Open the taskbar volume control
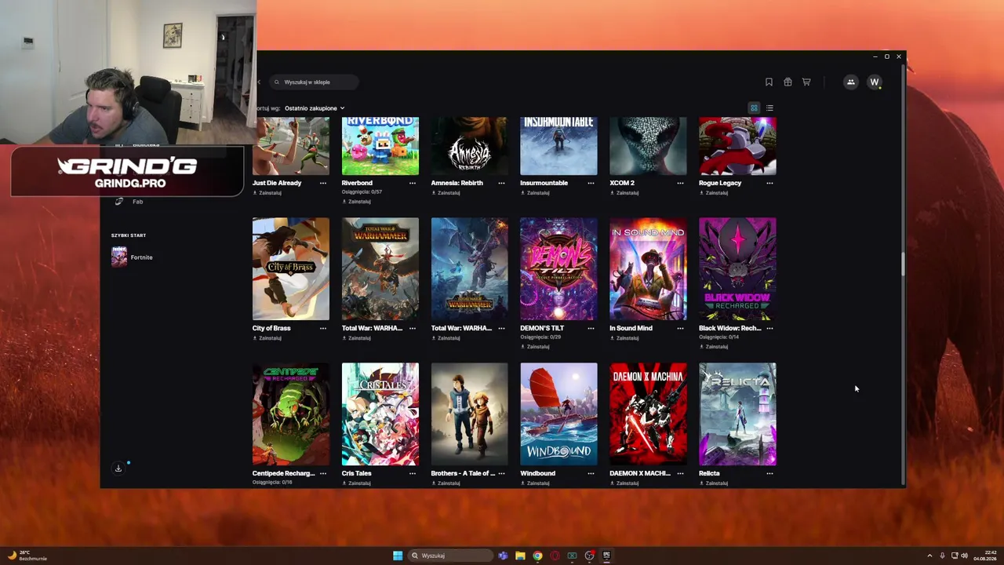Viewport: 1004px width, 565px height. point(964,556)
